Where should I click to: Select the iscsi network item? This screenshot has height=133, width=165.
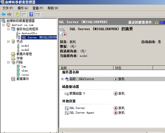coord(25,75)
